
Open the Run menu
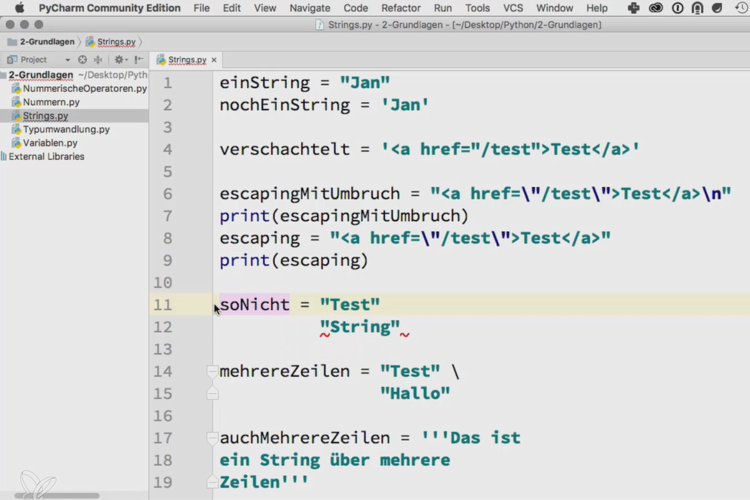(x=442, y=8)
